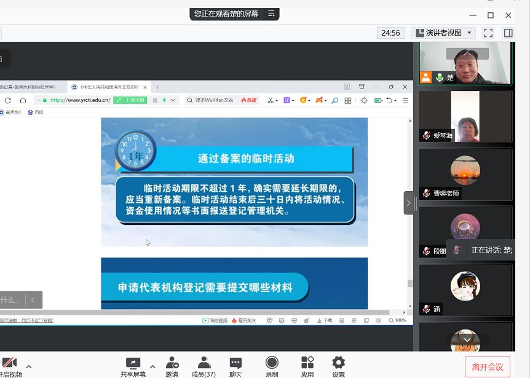Viewport: 530px width, 378px height.
Task: Collapse the participant video sidebar arrow
Action: coord(408,203)
